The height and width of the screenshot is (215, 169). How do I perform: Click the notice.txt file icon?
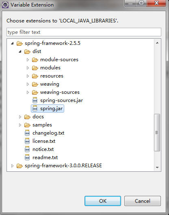click(27, 149)
